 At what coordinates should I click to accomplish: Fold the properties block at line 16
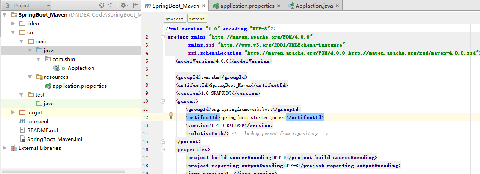click(x=163, y=149)
